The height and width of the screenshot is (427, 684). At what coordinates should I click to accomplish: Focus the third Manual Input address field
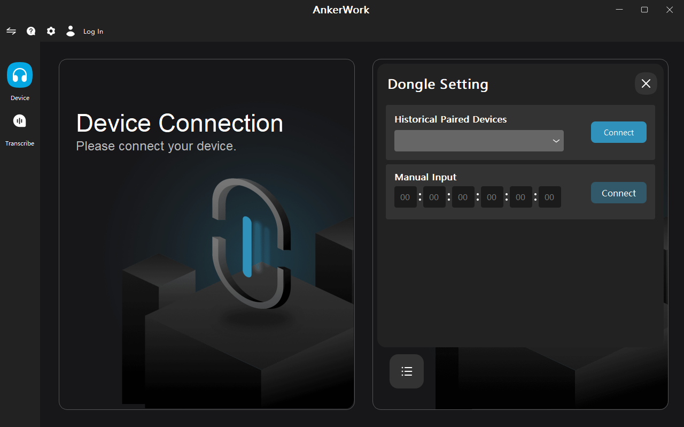tap(463, 197)
